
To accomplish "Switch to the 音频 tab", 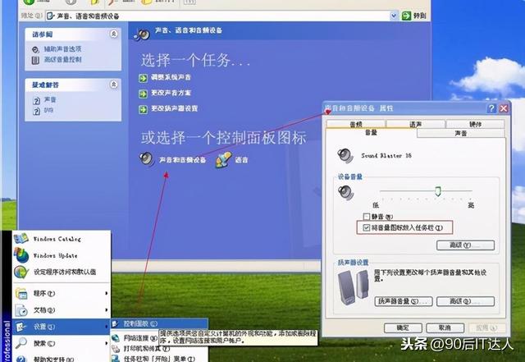I will coord(356,124).
